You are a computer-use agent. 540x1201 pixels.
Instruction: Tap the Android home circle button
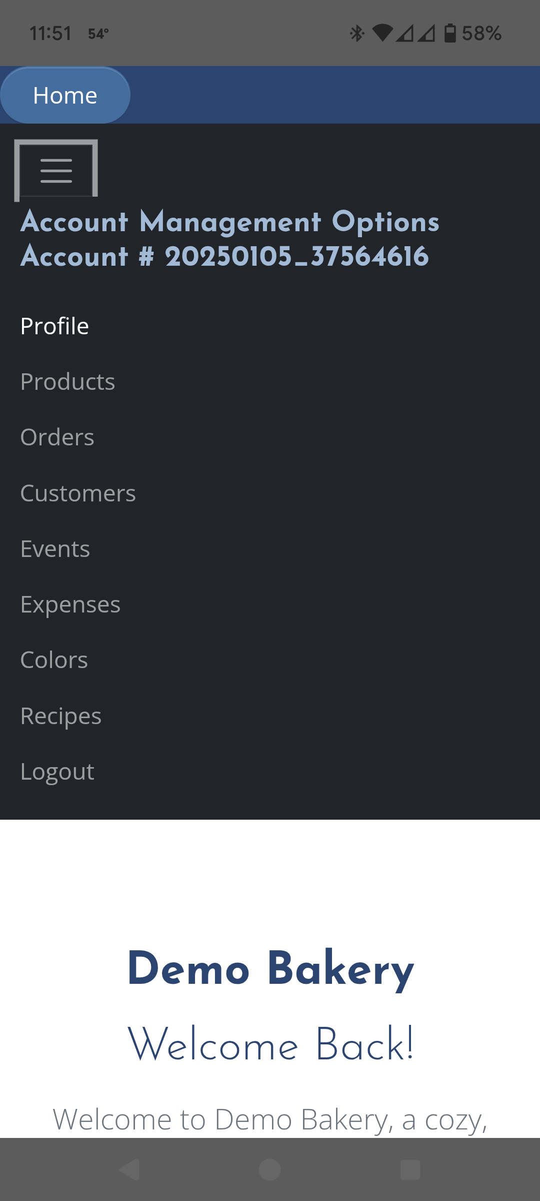click(x=270, y=1169)
